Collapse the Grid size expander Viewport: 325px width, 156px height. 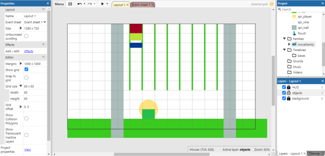[21, 86]
